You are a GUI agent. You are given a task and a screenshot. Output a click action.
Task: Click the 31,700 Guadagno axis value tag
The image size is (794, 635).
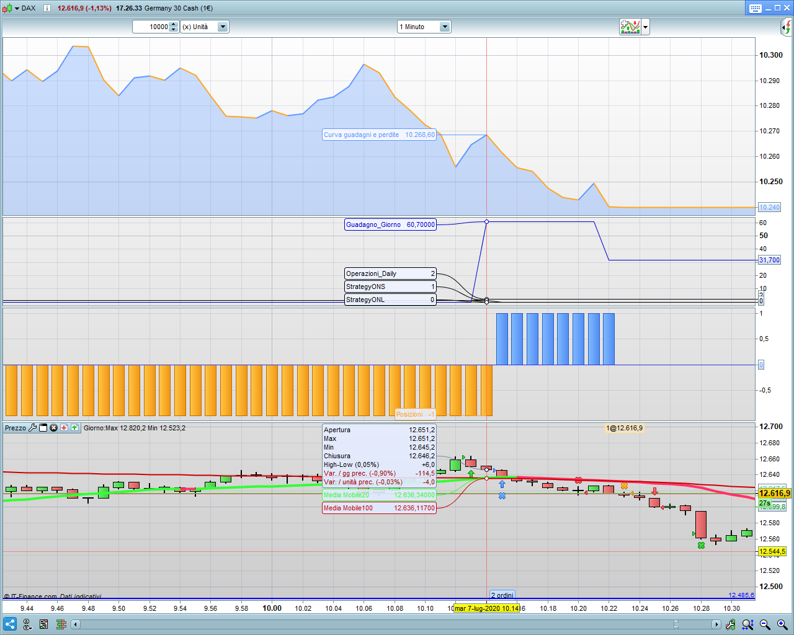(x=769, y=260)
